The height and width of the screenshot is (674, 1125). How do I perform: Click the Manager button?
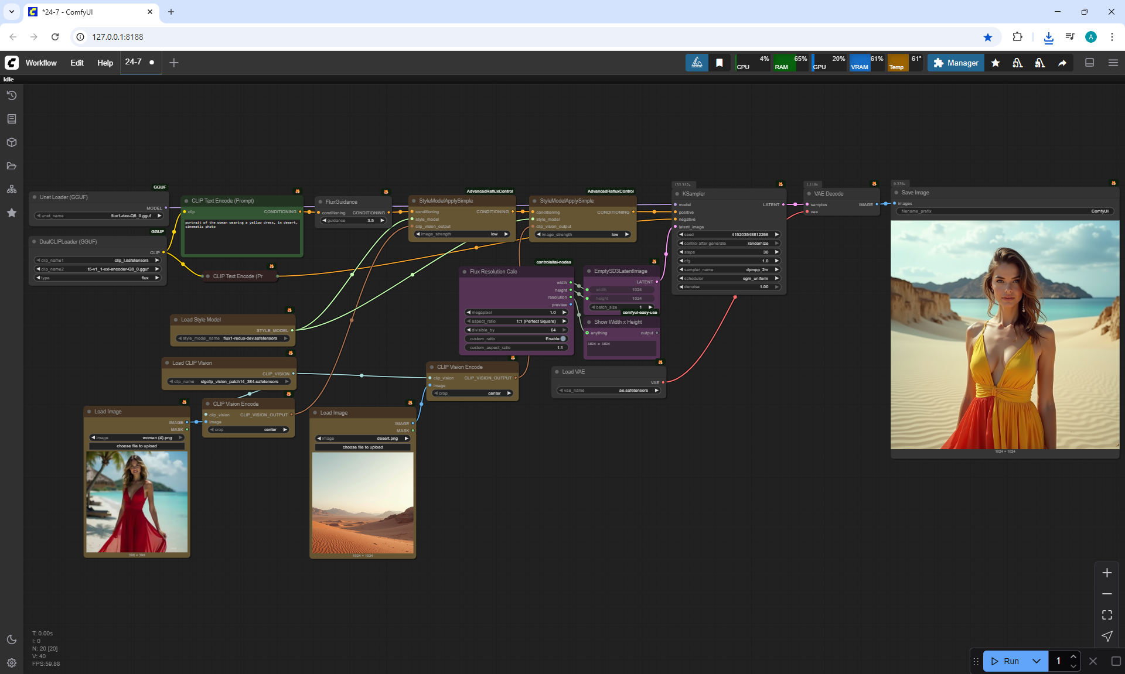pyautogui.click(x=956, y=63)
